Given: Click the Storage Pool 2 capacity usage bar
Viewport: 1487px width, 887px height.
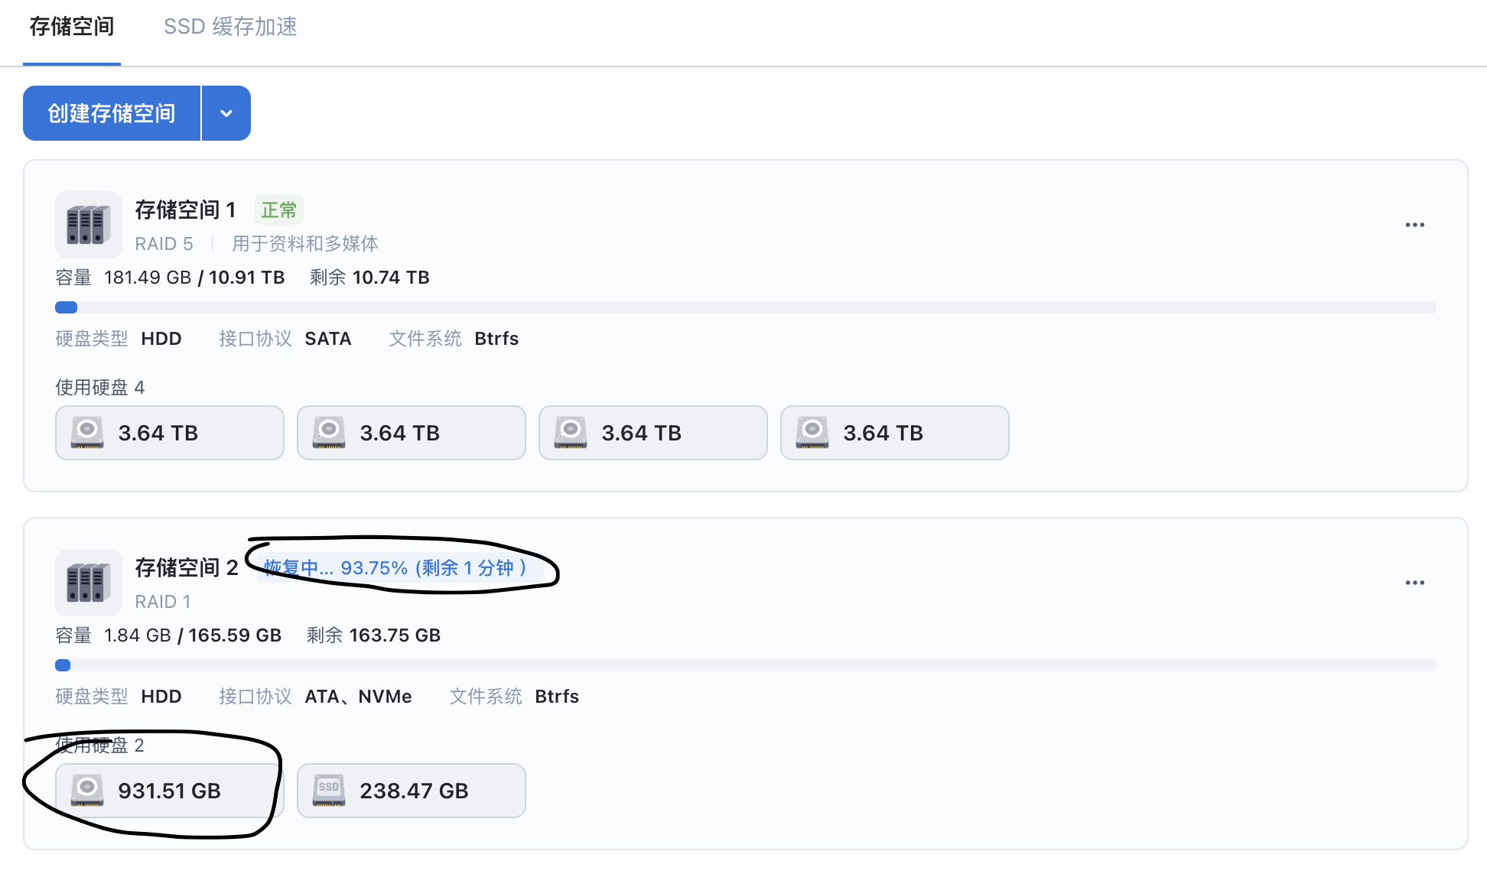Looking at the screenshot, I should (x=745, y=665).
